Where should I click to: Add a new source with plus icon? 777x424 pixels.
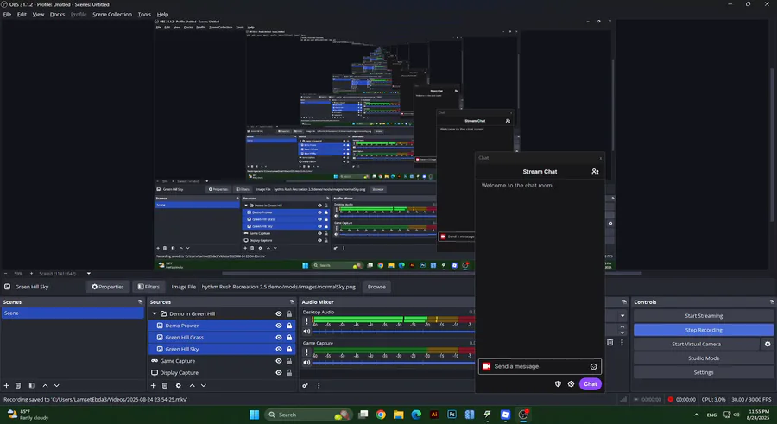point(153,385)
